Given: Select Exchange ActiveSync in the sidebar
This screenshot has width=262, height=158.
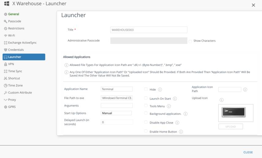Looking at the screenshot, I should coord(22,43).
